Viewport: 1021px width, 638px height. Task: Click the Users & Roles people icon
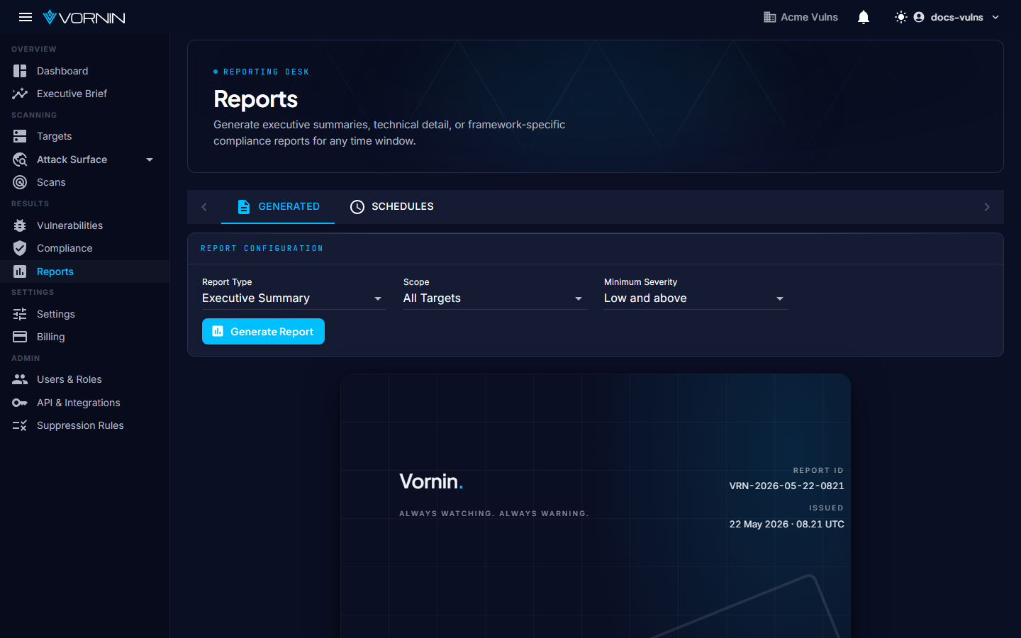coord(20,379)
